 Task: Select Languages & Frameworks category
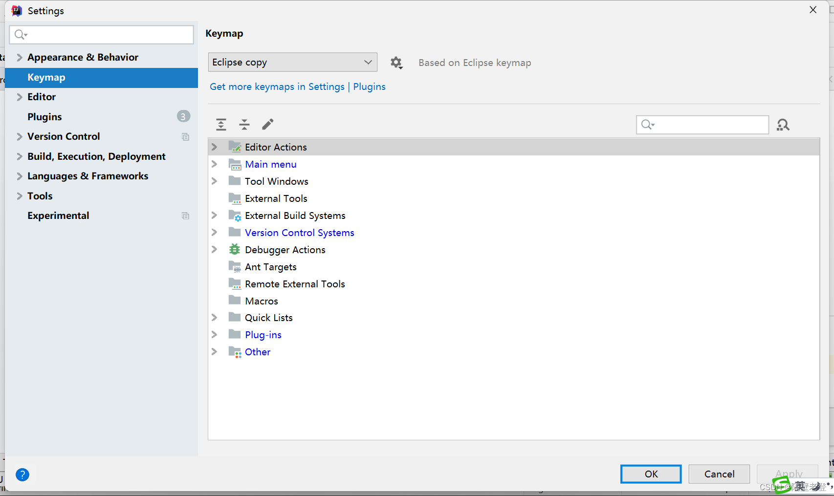[x=88, y=176]
